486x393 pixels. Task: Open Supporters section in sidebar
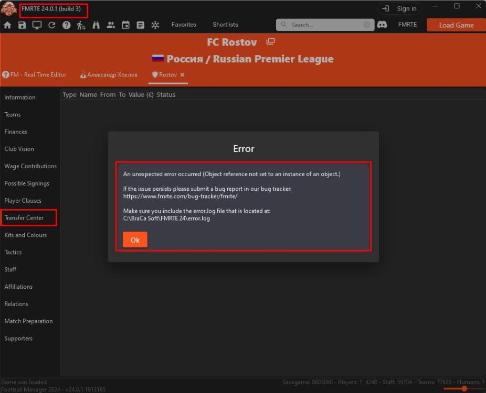(x=18, y=338)
